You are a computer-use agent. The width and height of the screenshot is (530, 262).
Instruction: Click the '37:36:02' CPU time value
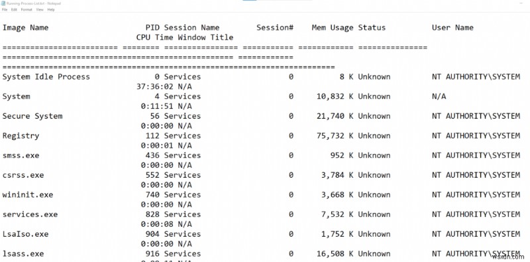(x=154, y=87)
